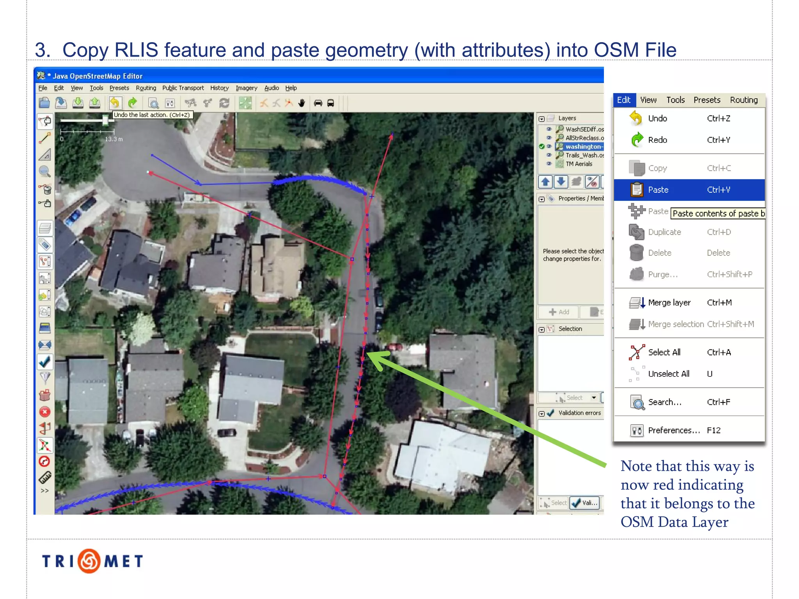Viewport: 799px width, 599px height.
Task: Toggle visibility of AllStrReclass layer
Action: (x=549, y=138)
